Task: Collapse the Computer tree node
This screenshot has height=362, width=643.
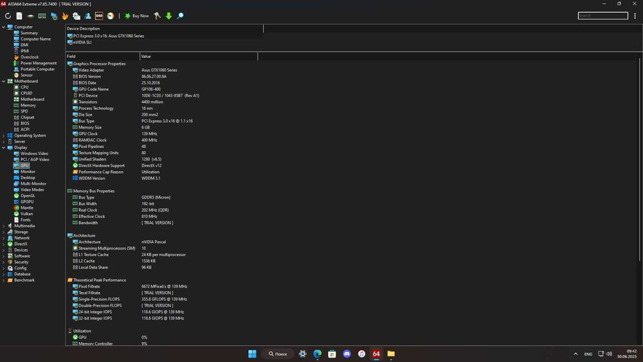Action: (x=4, y=27)
